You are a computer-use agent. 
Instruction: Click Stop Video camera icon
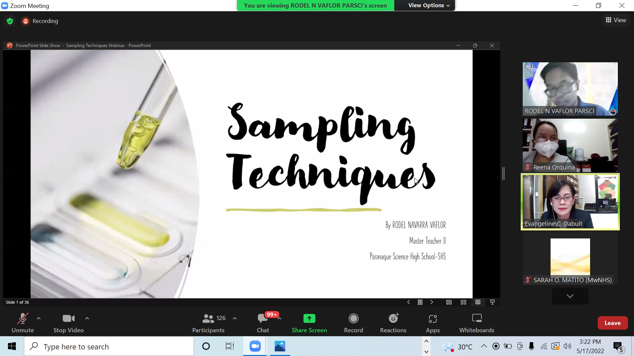(68, 319)
